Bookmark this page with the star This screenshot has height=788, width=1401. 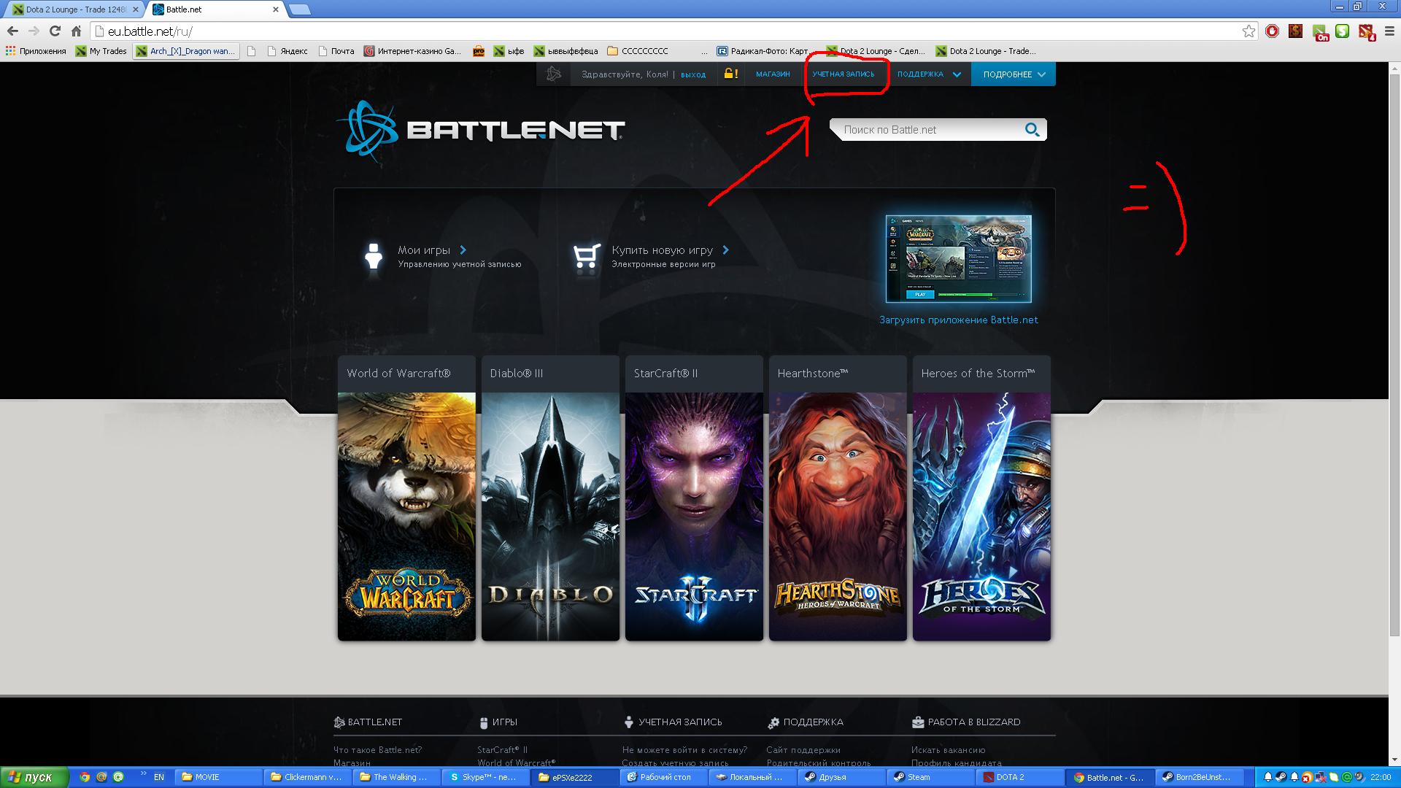coord(1249,31)
